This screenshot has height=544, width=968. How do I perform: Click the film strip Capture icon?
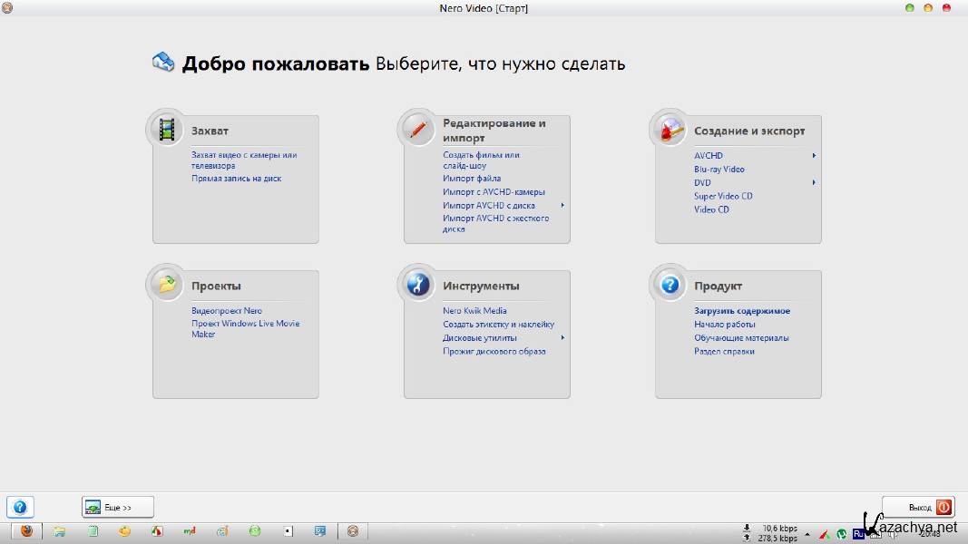[166, 131]
